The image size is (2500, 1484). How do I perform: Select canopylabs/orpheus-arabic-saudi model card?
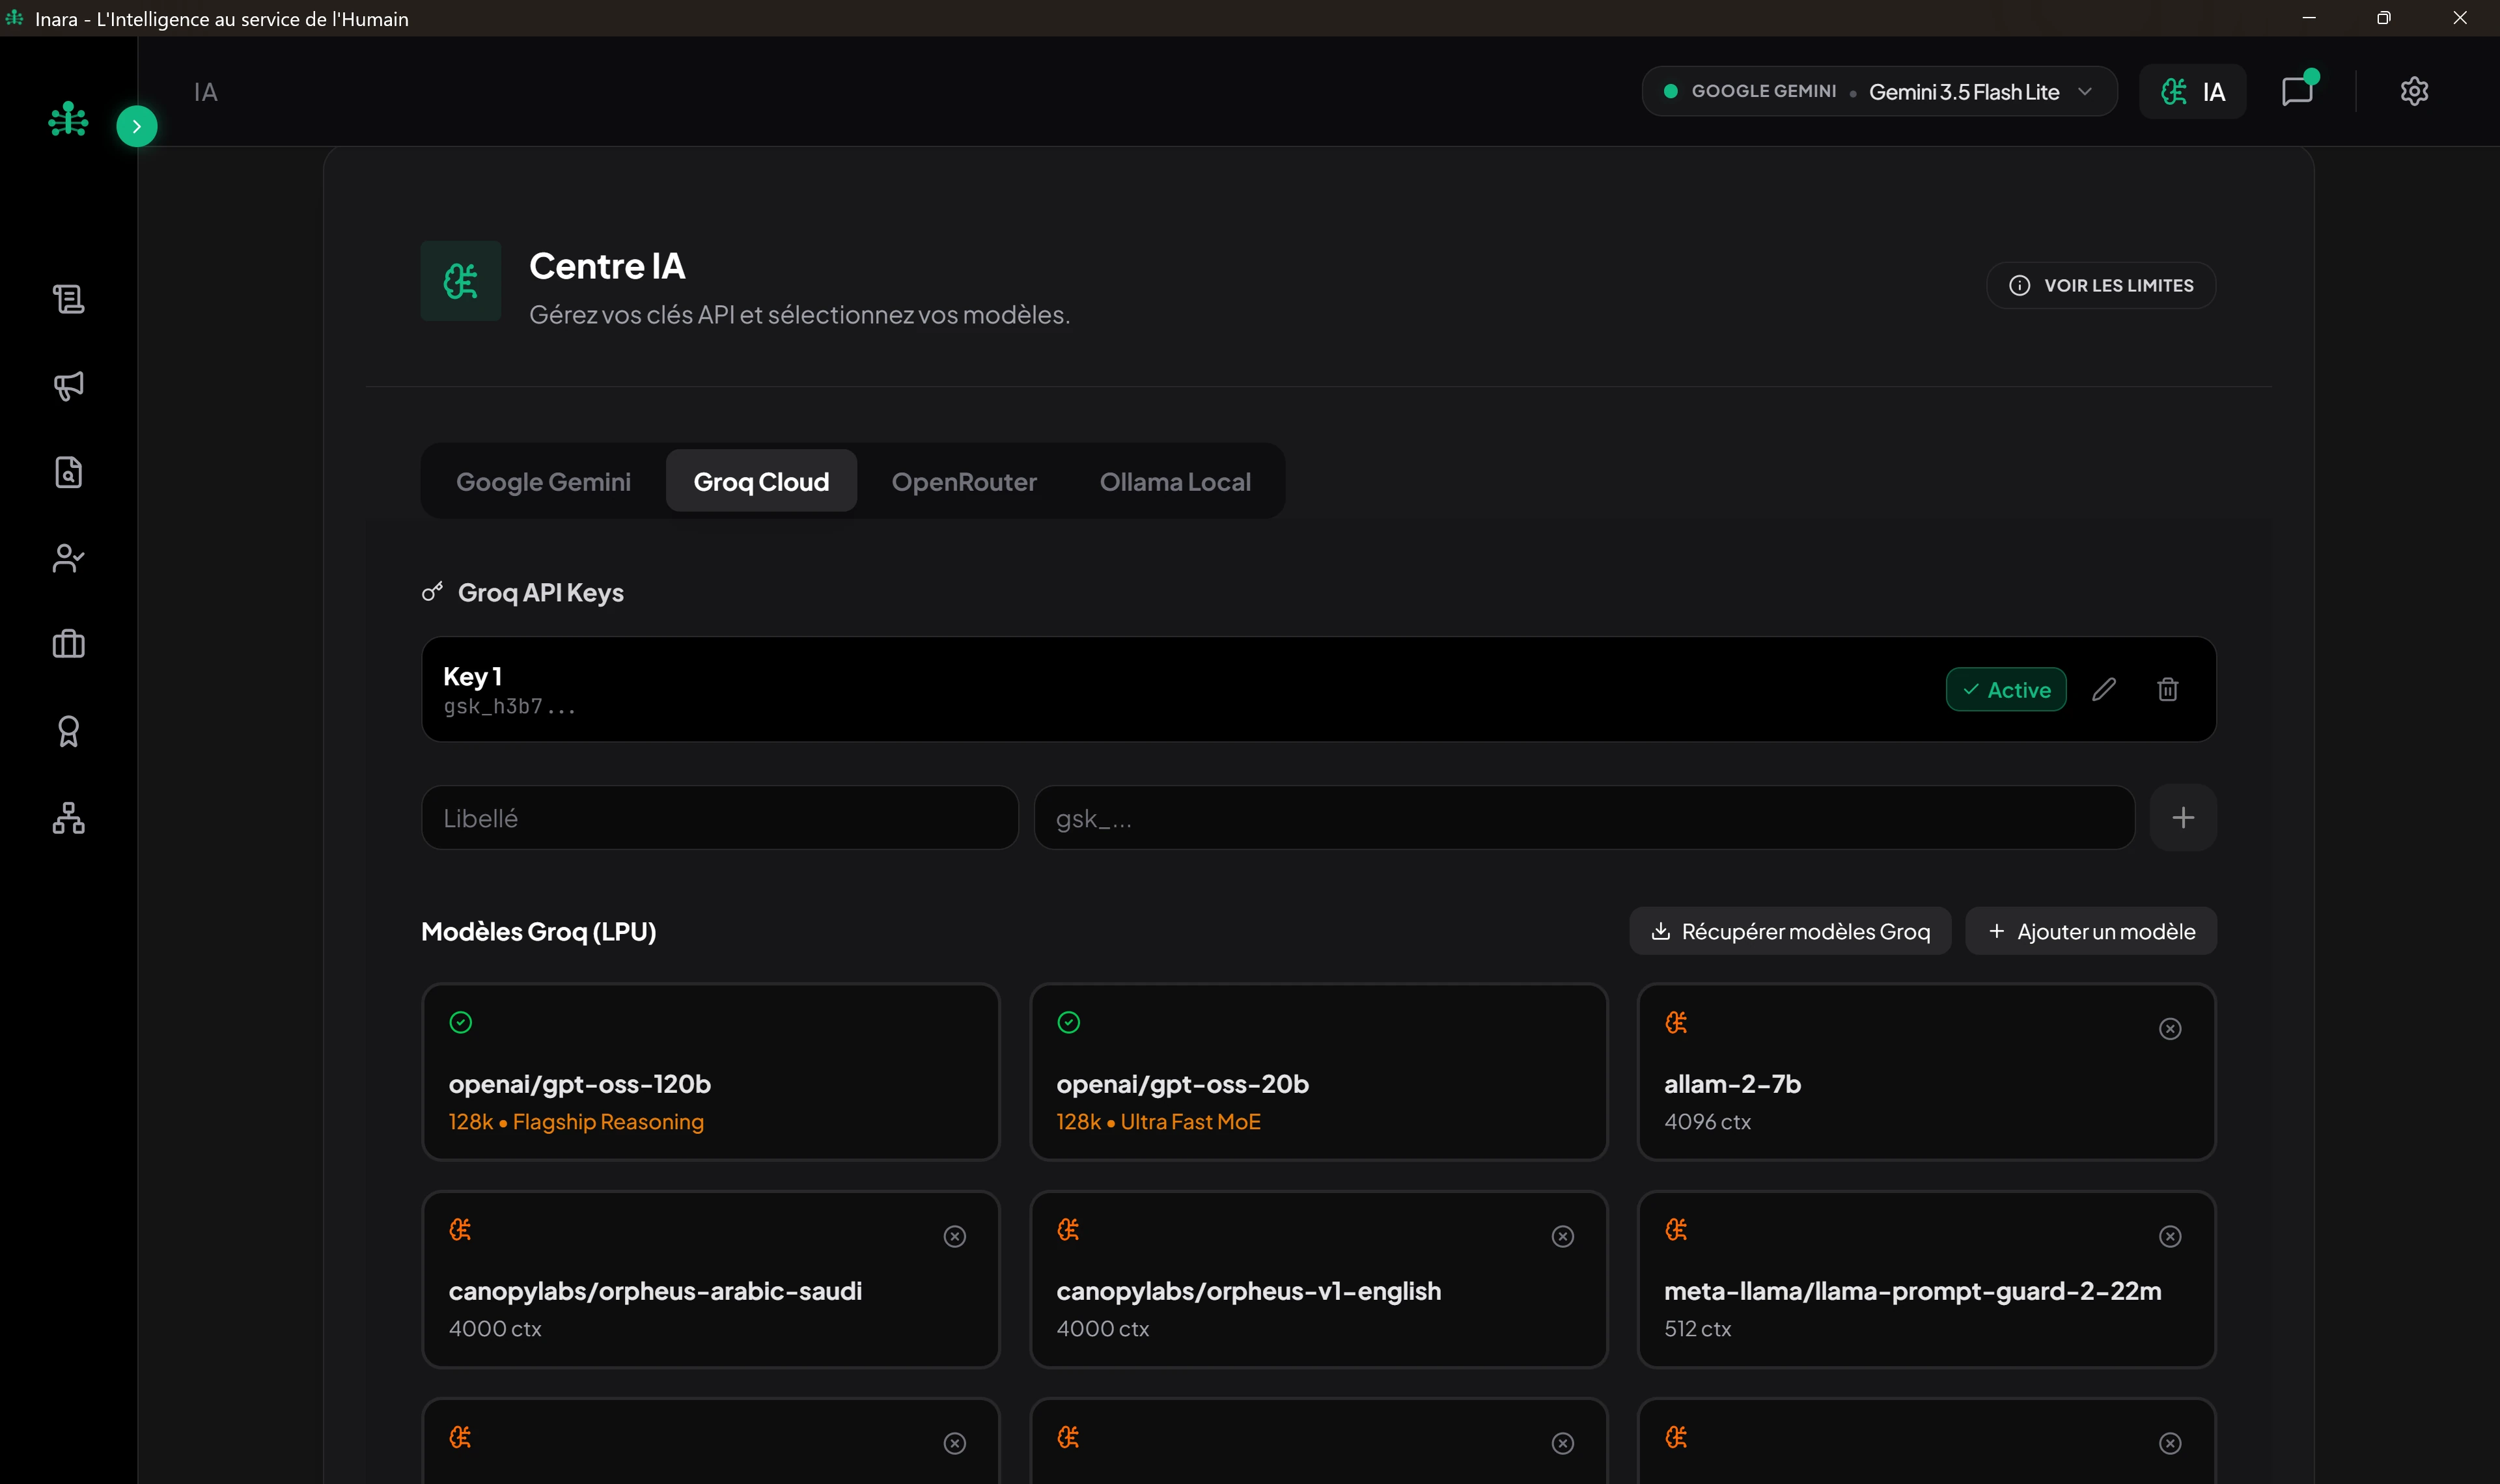click(x=711, y=1279)
